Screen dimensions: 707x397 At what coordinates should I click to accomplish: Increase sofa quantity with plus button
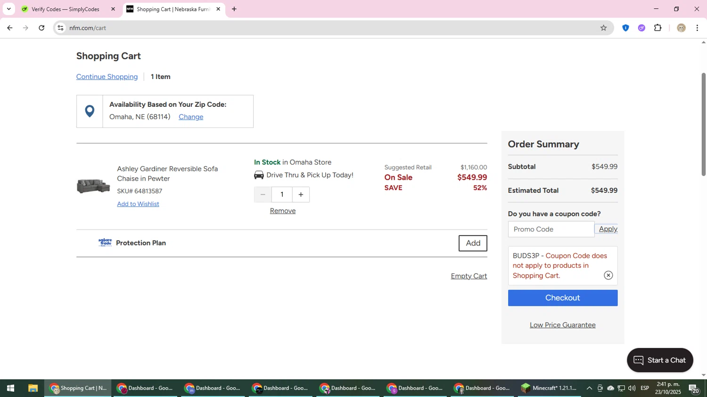pyautogui.click(x=301, y=194)
